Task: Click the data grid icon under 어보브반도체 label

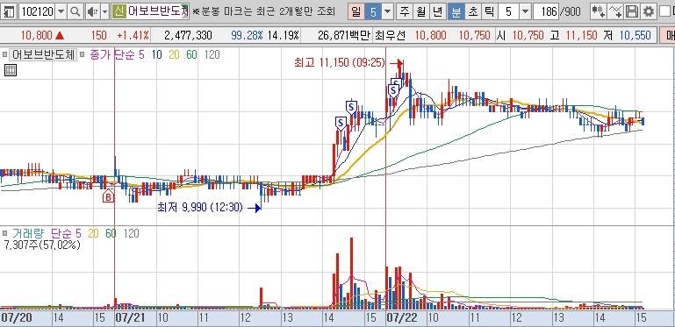Action: click(x=11, y=70)
